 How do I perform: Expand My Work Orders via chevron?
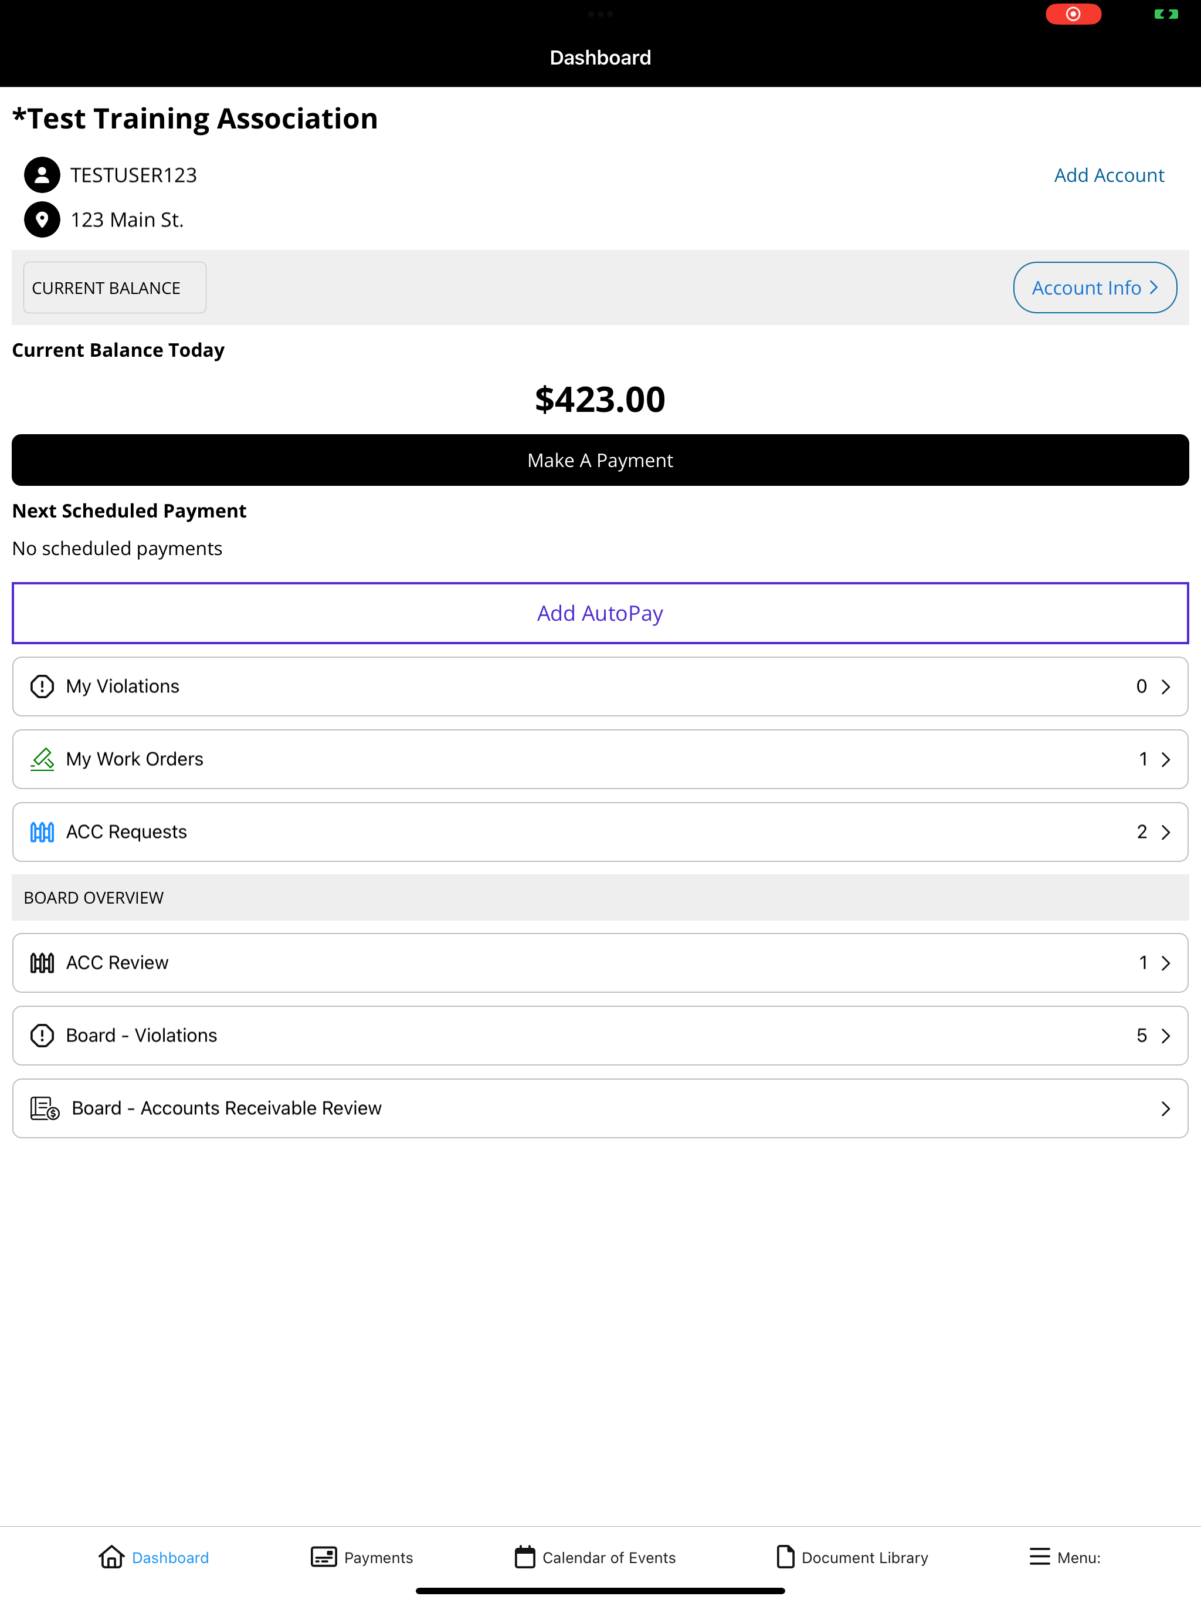click(1165, 759)
